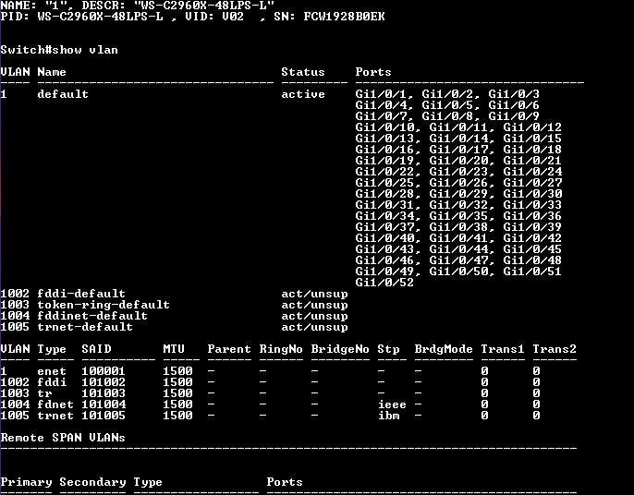Click the 'Remote SPAN VLANs' heading

[x=63, y=438]
